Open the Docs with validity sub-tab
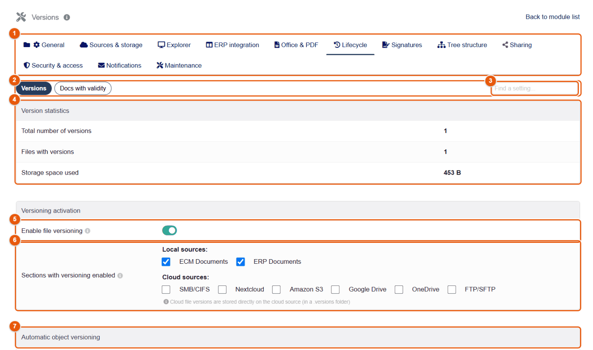Viewport: 593px width, 350px height. click(x=83, y=88)
